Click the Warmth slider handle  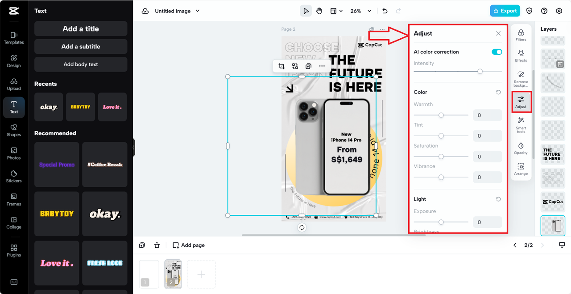[441, 115]
